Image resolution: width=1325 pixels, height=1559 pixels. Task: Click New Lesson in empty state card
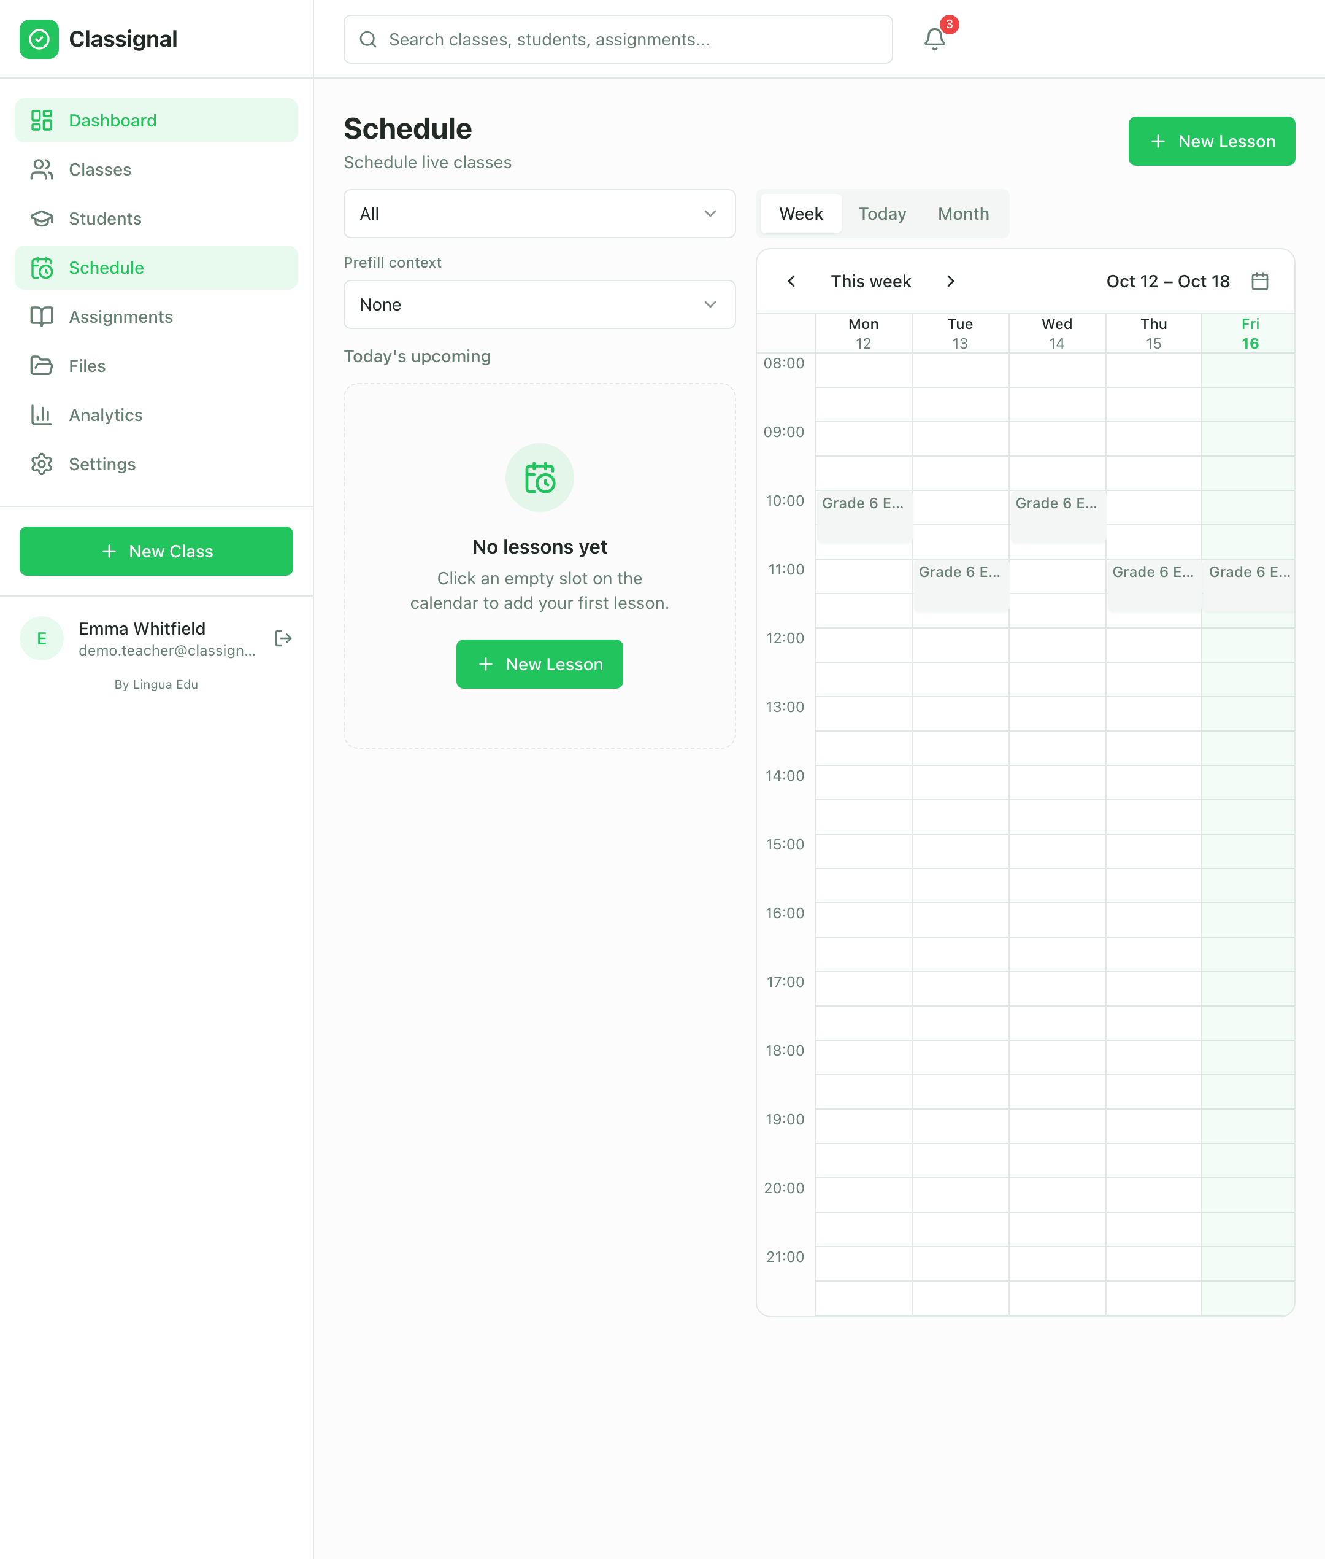pyautogui.click(x=539, y=663)
